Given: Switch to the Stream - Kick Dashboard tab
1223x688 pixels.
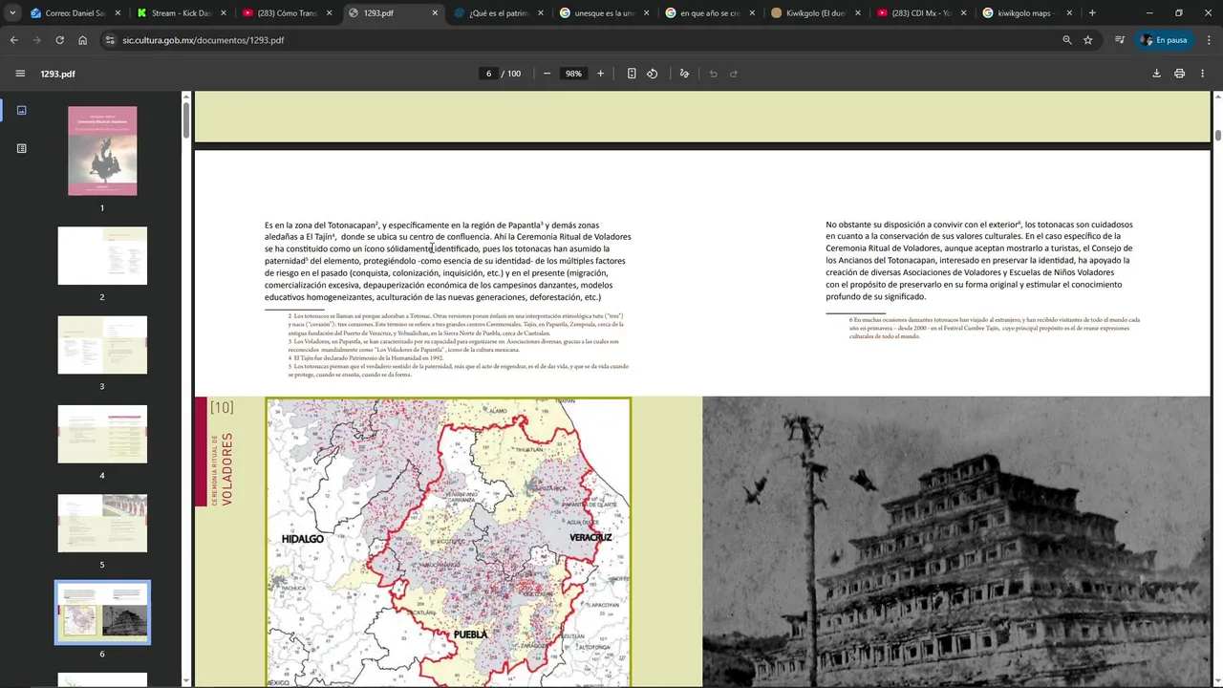Looking at the screenshot, I should click(x=182, y=13).
